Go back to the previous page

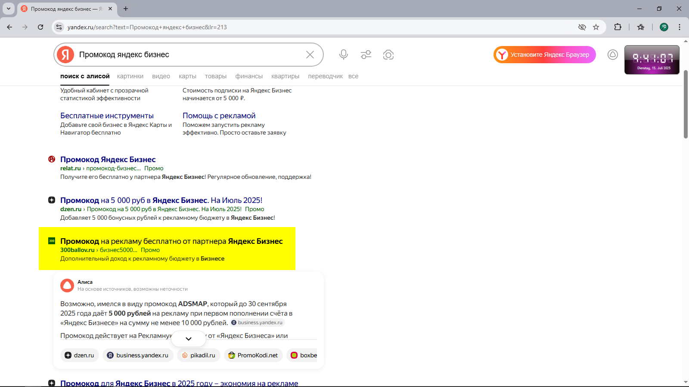(9, 27)
